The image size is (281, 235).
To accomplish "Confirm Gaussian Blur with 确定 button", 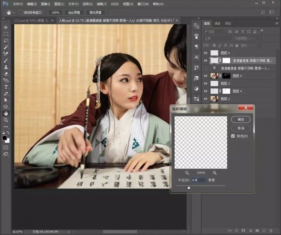I will point(241,119).
